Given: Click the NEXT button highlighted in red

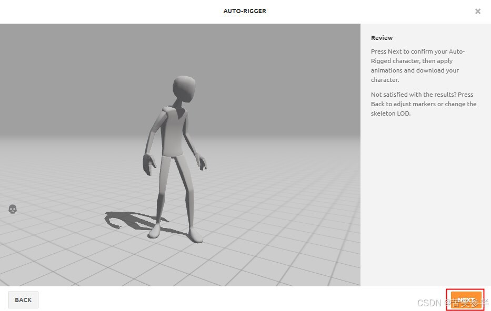Looking at the screenshot, I should tap(466, 299).
